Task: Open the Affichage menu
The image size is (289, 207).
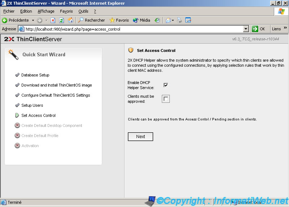Action: point(46,12)
